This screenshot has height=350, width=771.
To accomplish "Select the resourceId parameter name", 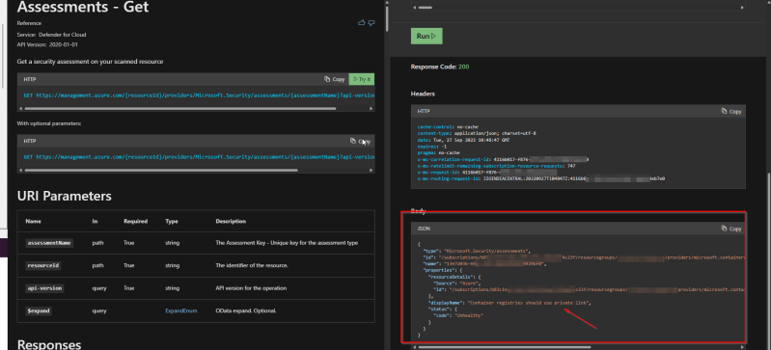I will (x=43, y=265).
